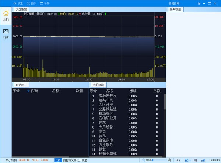Click the zoom in magnifier icon
This screenshot has width=221, height=163.
169,160
